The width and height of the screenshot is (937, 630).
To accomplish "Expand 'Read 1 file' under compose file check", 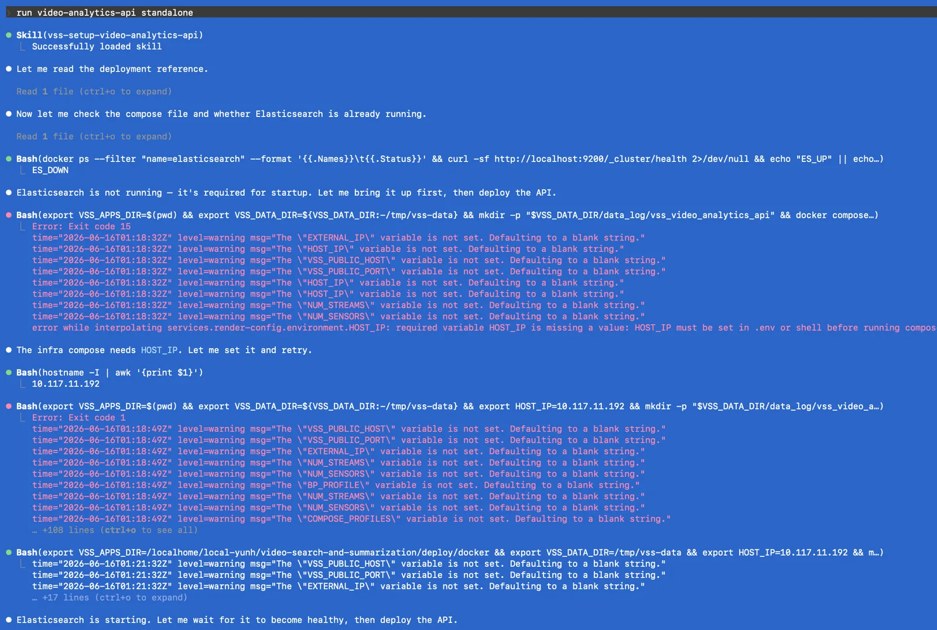I will (x=94, y=136).
